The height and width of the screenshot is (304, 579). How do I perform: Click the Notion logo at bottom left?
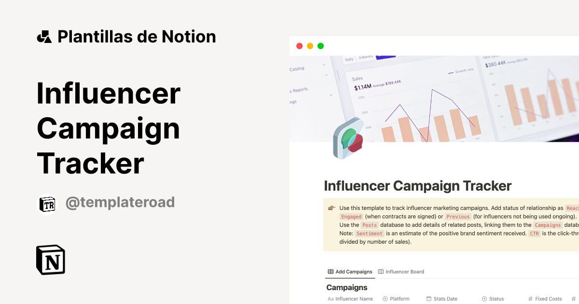[50, 260]
